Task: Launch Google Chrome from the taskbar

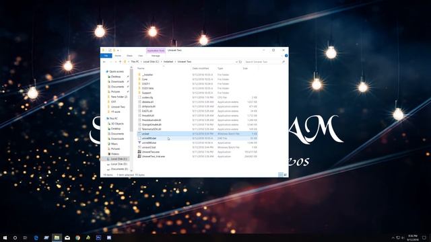Action: 78,237
